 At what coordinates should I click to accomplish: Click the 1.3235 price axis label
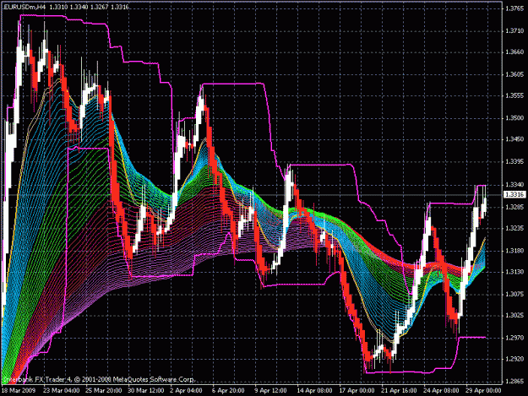pyautogui.click(x=514, y=229)
